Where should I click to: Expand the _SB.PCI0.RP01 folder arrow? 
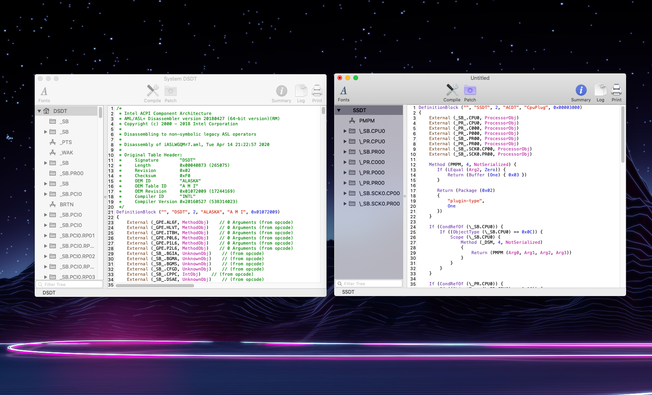click(x=46, y=236)
